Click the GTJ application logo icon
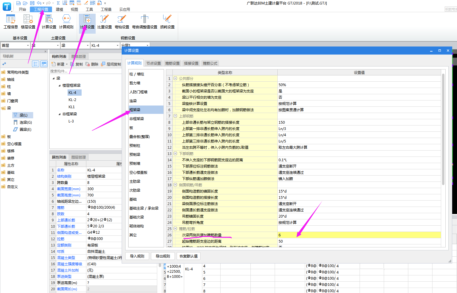 click(7, 6)
